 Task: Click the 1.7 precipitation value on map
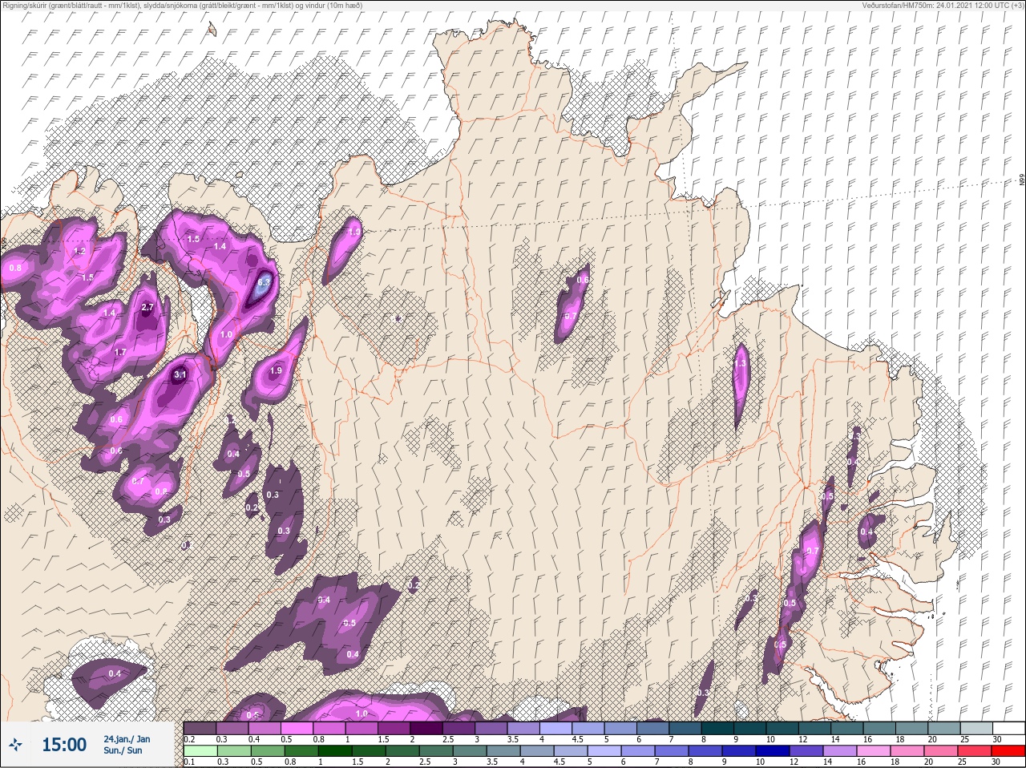[x=120, y=352]
